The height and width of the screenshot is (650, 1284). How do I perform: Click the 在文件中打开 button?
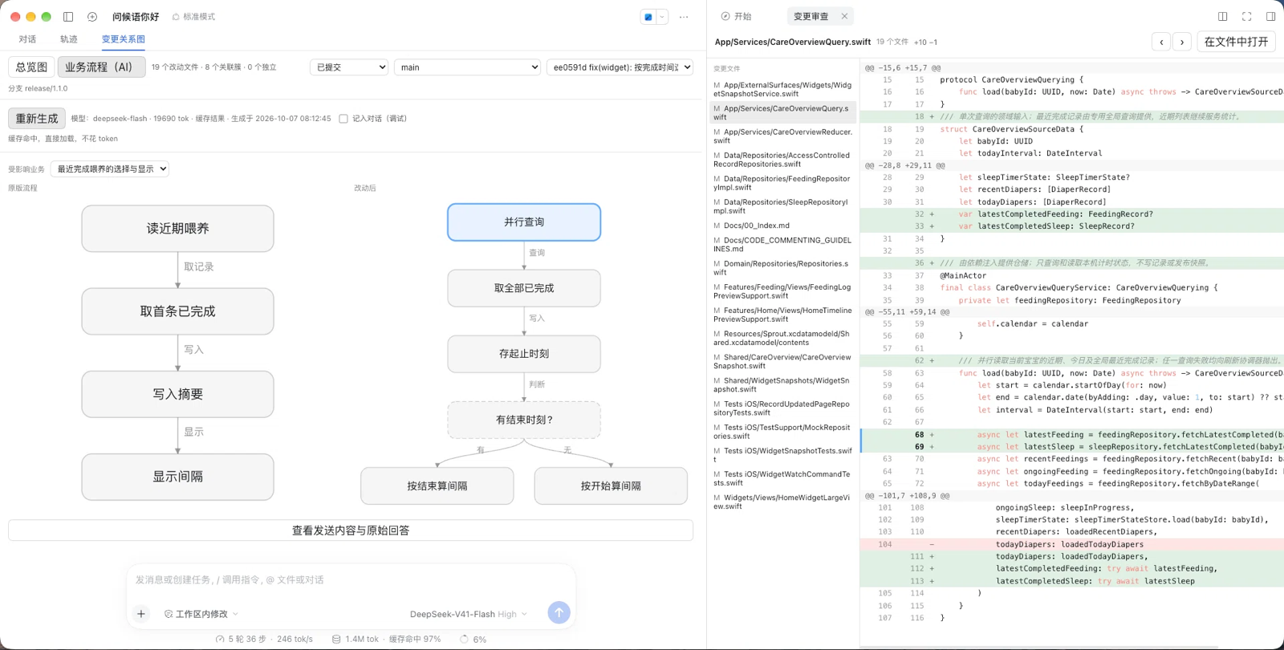(x=1236, y=42)
